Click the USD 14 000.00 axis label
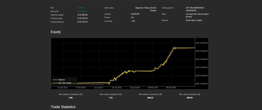 pyautogui.click(x=202, y=67)
